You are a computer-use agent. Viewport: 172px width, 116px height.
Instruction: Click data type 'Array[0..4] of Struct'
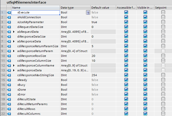pos(74,51)
